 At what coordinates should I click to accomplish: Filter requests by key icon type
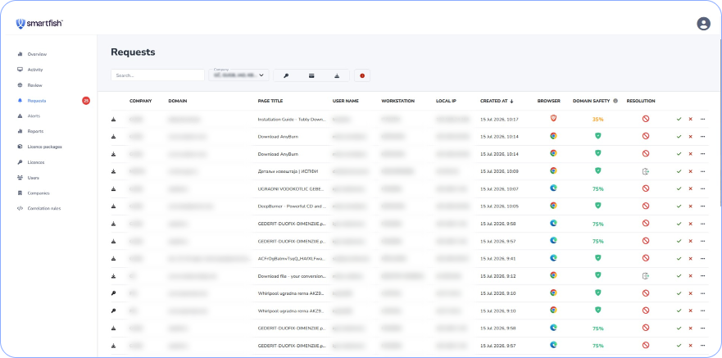286,75
